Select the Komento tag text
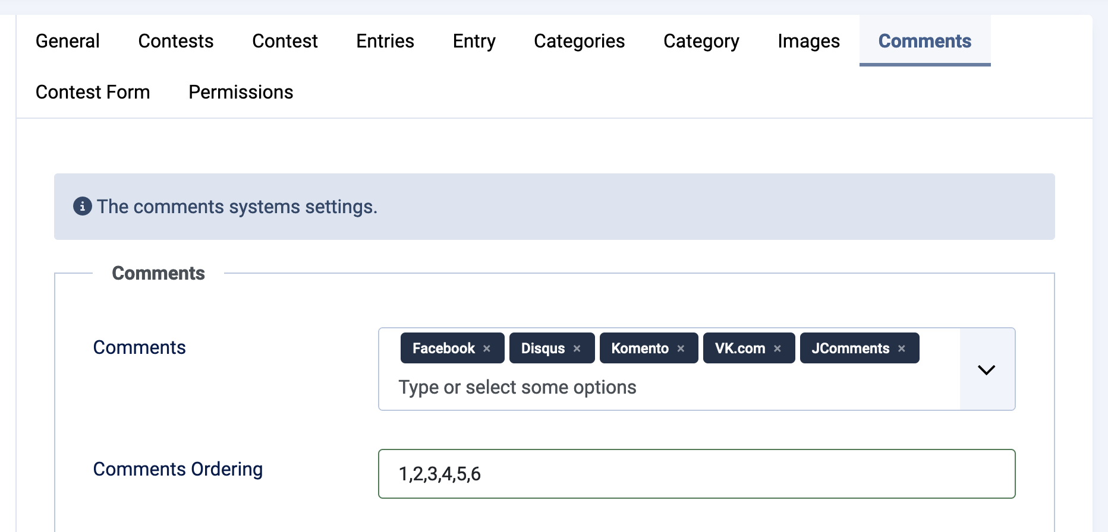 click(640, 349)
